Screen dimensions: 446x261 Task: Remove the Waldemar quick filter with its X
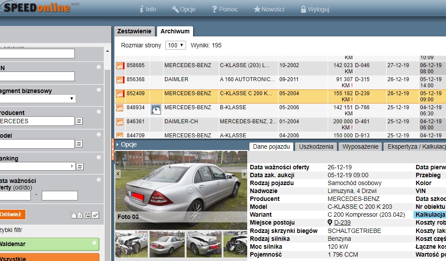coord(94,243)
